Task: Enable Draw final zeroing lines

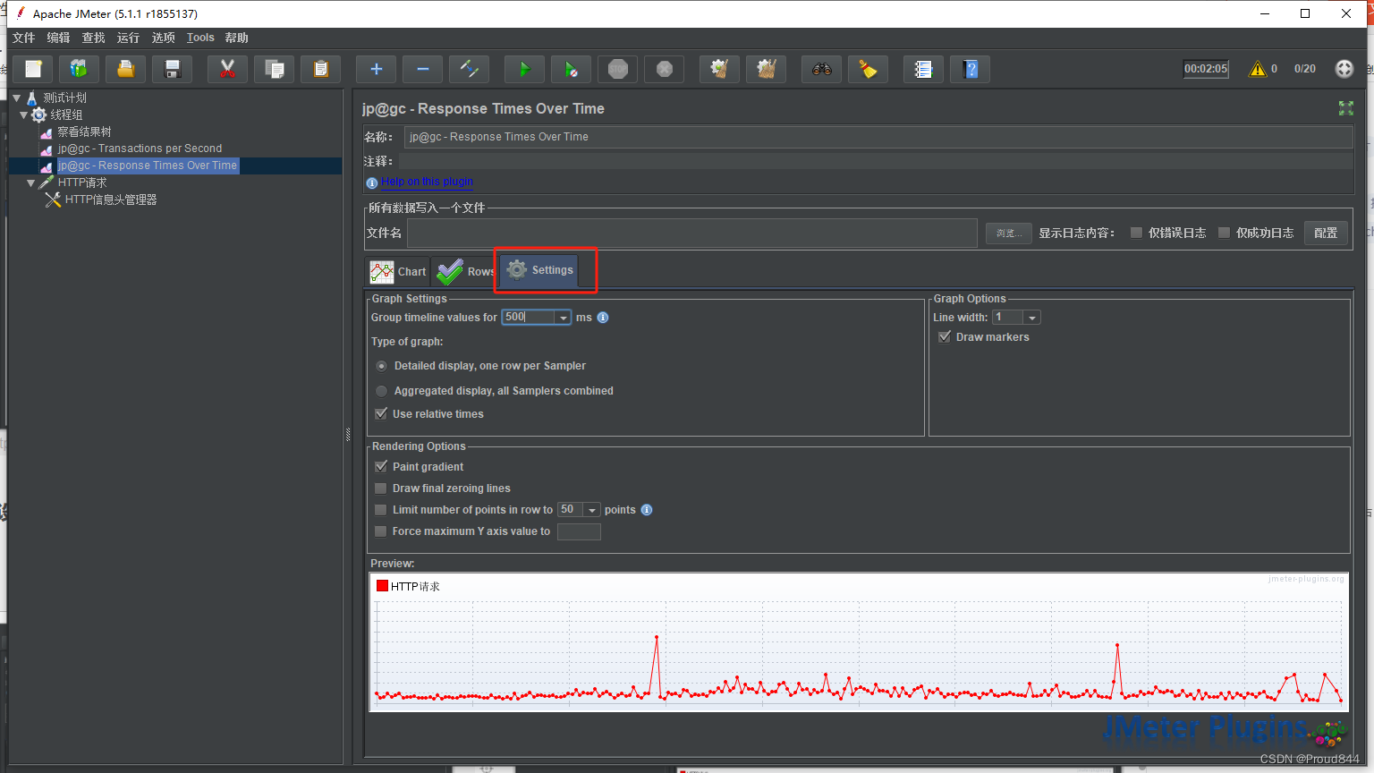Action: click(381, 488)
